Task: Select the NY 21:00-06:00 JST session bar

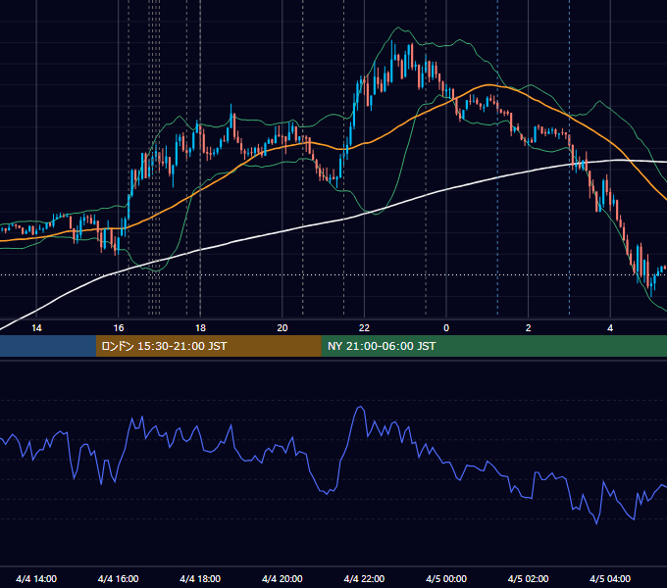Action: click(493, 346)
